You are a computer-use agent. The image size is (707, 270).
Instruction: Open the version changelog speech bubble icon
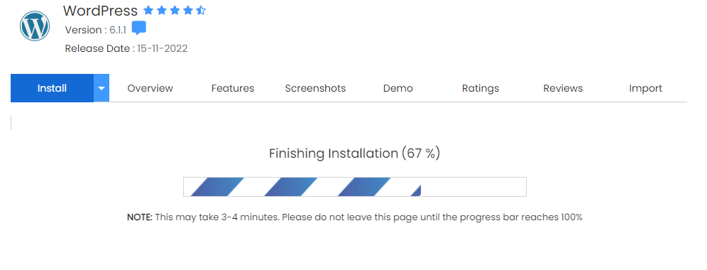tap(139, 28)
